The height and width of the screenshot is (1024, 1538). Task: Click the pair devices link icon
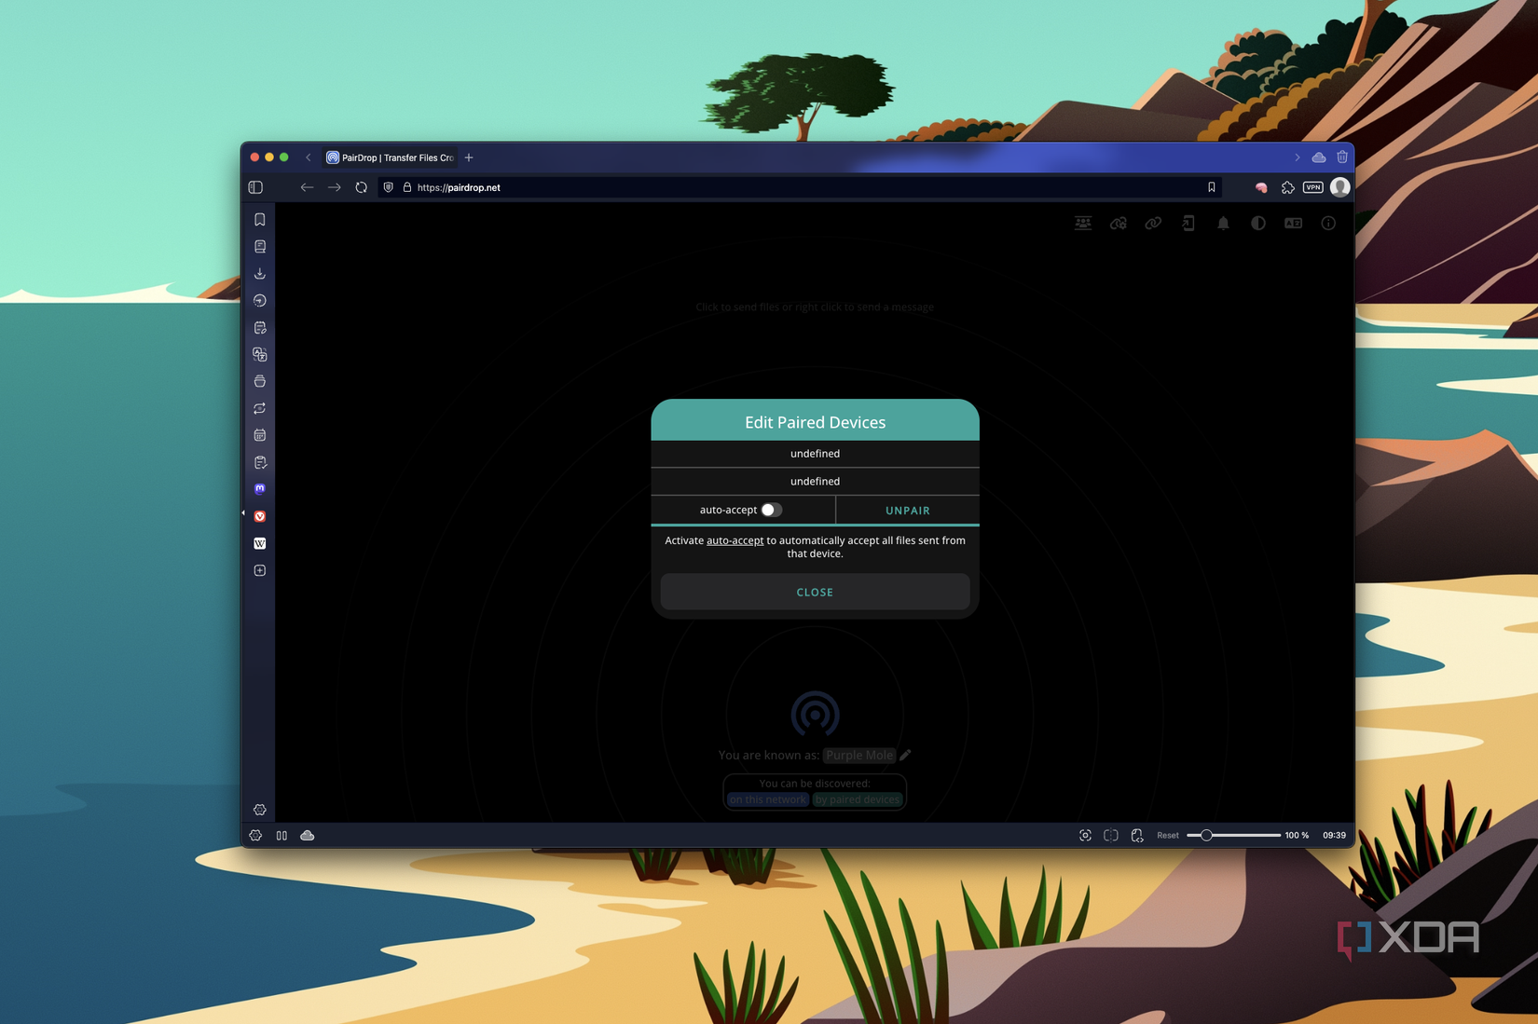(1153, 223)
